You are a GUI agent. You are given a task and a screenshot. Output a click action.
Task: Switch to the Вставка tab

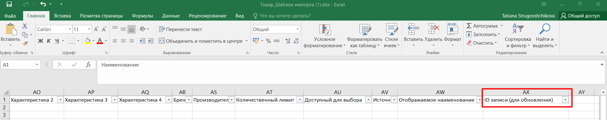[x=62, y=16]
